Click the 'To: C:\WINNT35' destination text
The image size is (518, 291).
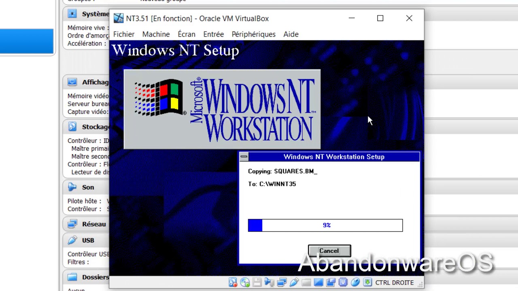point(272,184)
